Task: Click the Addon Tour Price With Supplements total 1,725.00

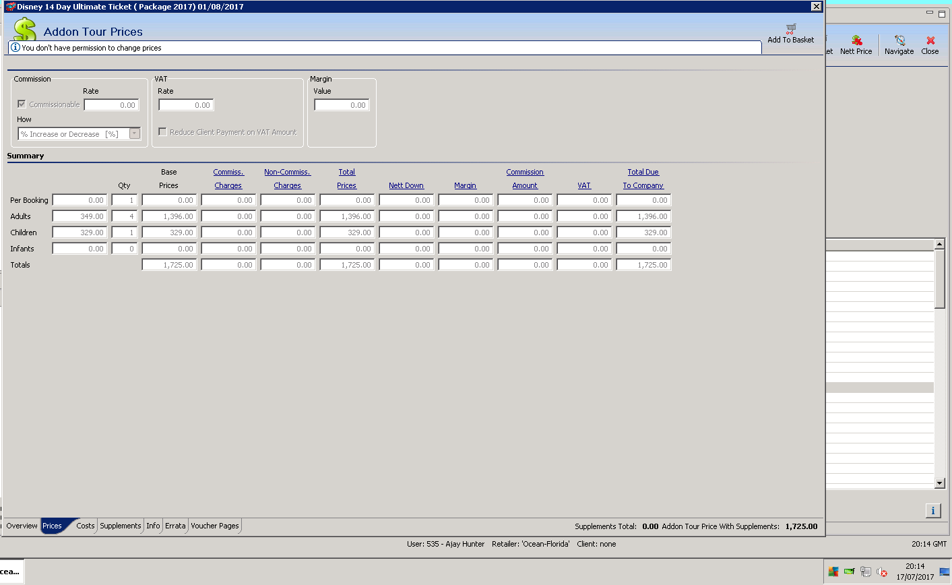Action: tap(802, 526)
